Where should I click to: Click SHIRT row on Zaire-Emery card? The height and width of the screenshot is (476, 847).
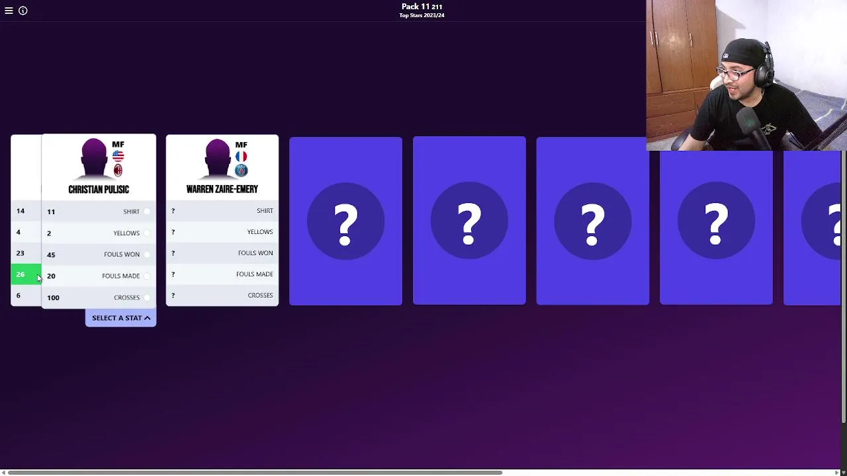click(x=222, y=211)
